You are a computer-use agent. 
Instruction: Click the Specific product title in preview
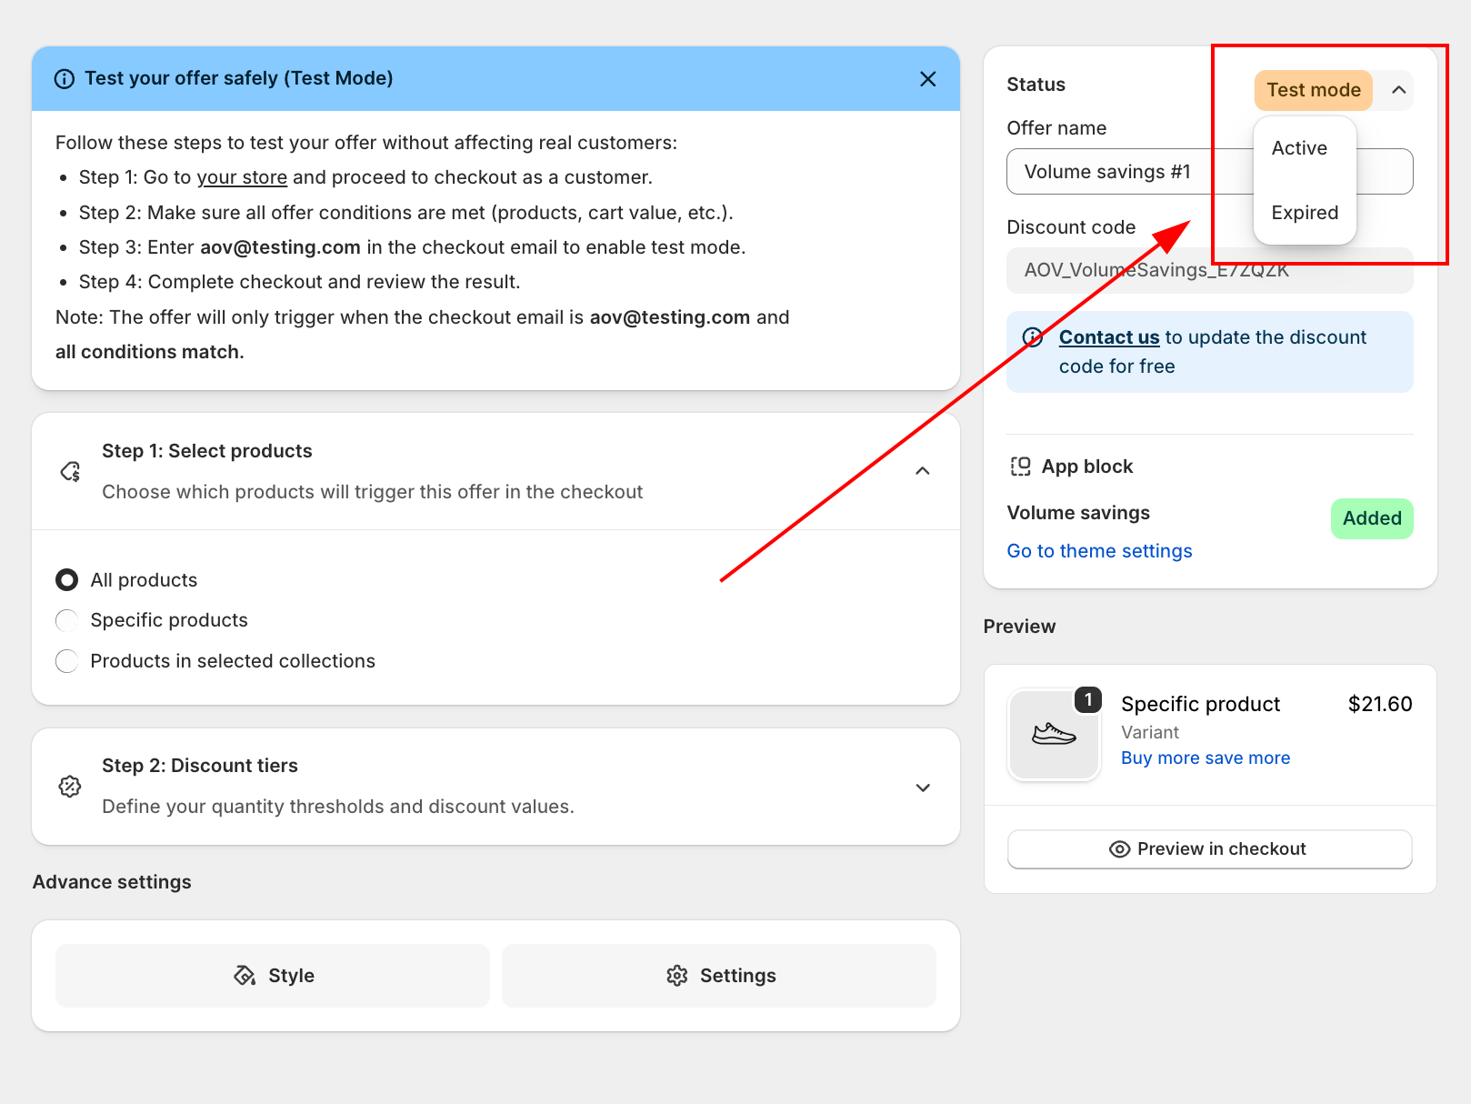pyautogui.click(x=1200, y=704)
